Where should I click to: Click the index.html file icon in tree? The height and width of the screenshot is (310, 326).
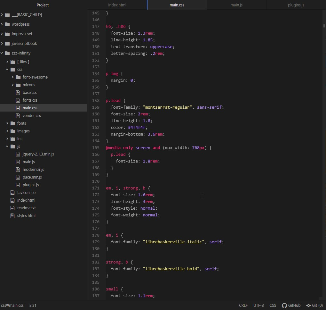pyautogui.click(x=13, y=200)
